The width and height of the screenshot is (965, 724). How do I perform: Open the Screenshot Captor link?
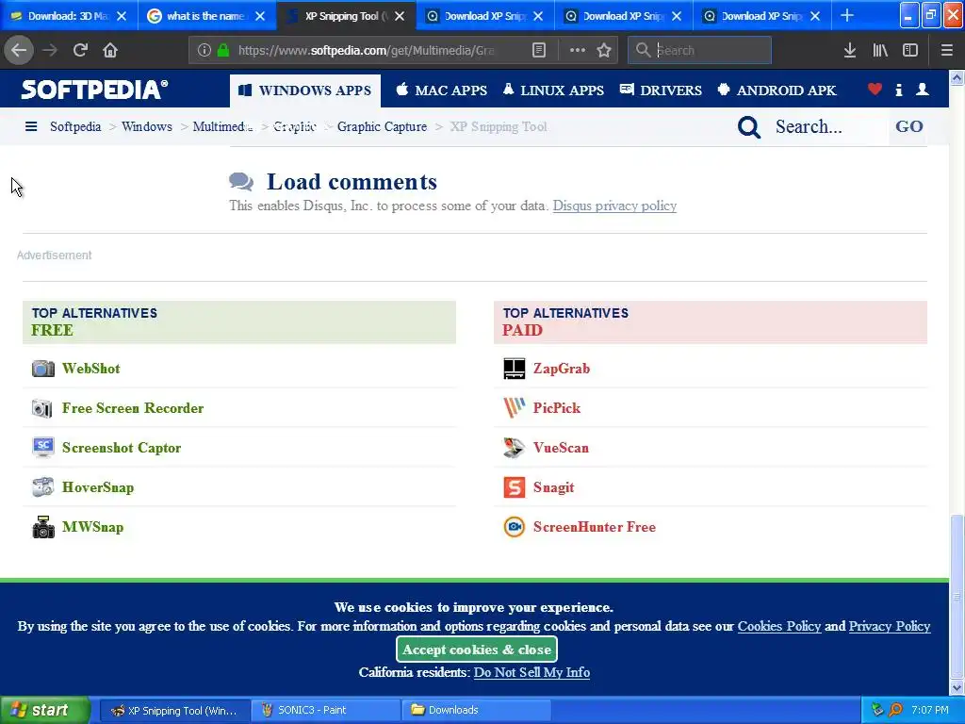122,448
